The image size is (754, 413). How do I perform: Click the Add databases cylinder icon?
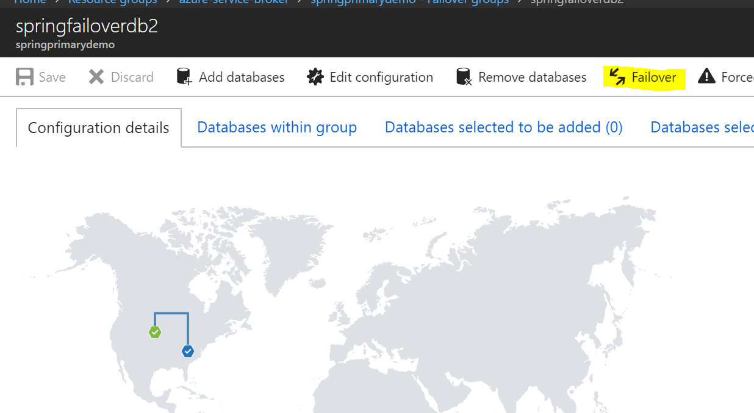[184, 77]
